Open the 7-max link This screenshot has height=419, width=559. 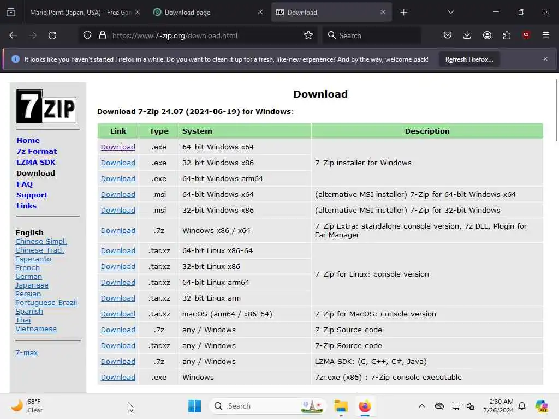[26, 353]
